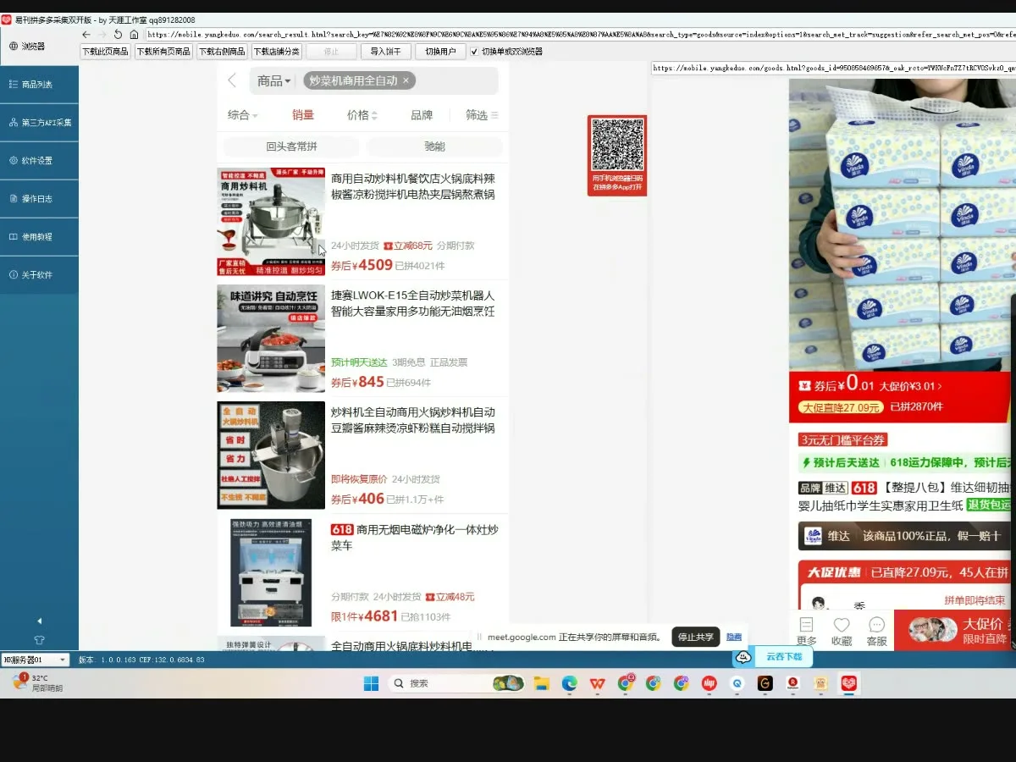Click the 导入饼干 button
Image resolution: width=1016 pixels, height=762 pixels.
point(386,52)
